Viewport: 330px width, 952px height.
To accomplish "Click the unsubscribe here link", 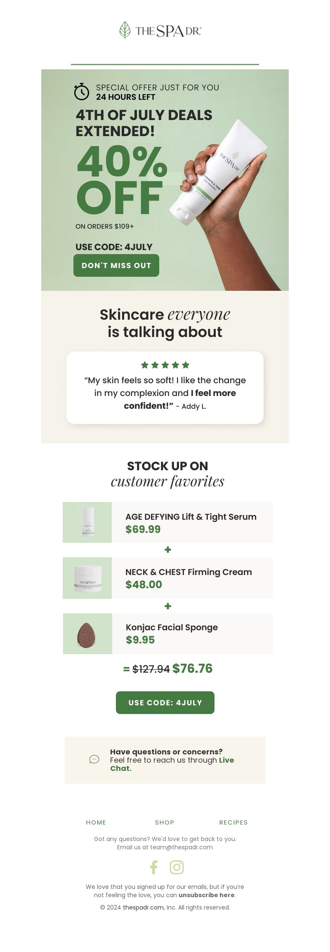I will (207, 895).
